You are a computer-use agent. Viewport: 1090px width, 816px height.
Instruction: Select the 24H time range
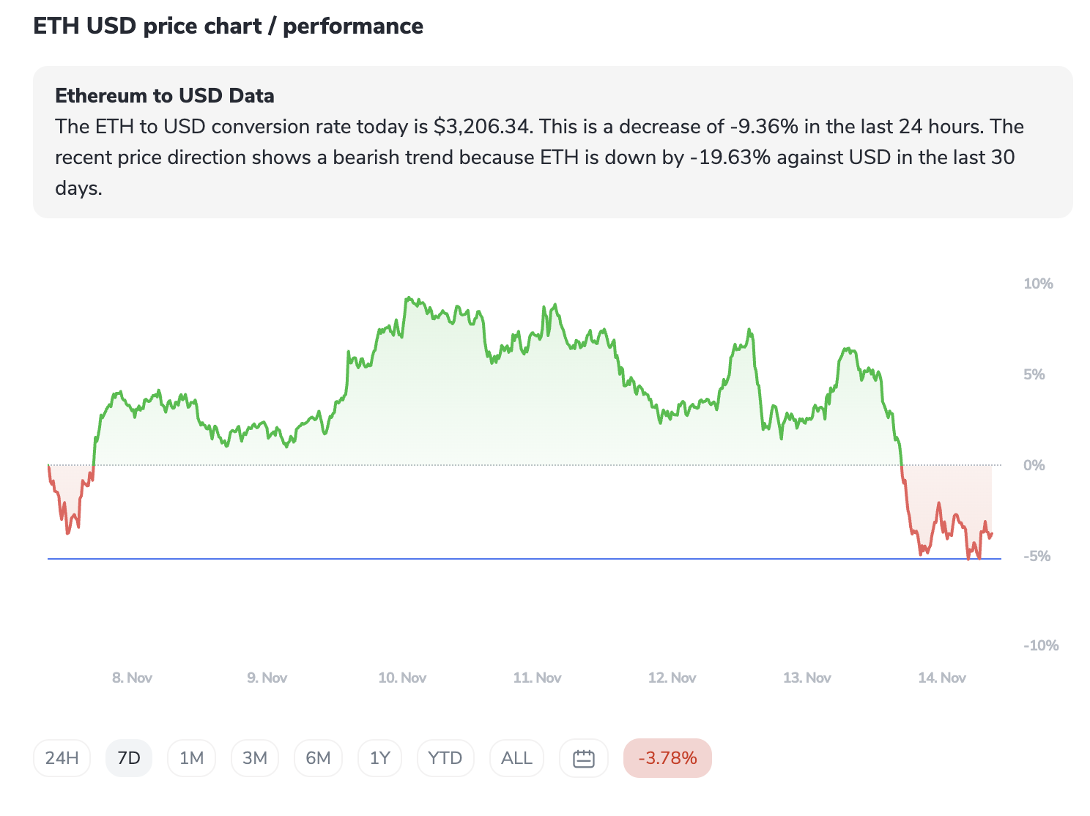pos(62,758)
